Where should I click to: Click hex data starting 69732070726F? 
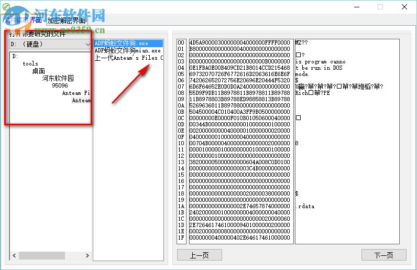tap(239, 74)
